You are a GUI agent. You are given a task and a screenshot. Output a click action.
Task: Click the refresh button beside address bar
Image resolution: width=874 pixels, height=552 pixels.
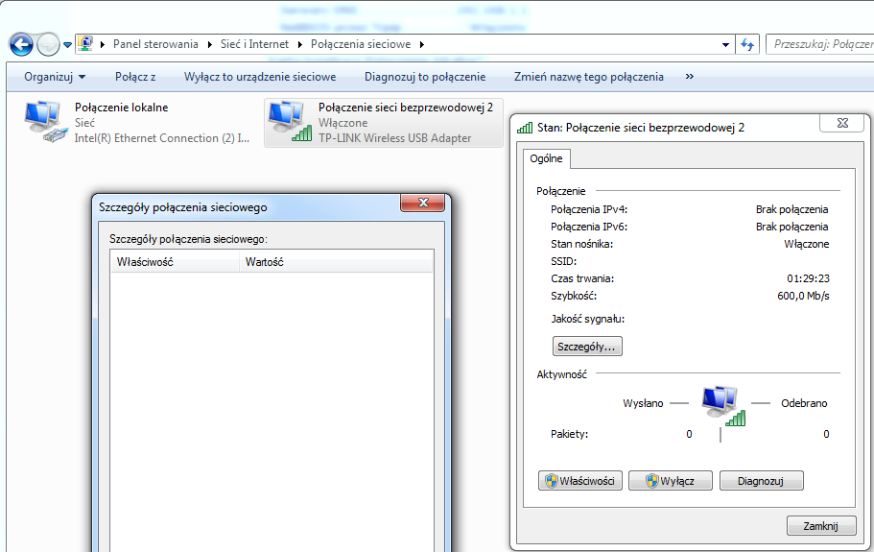(x=748, y=44)
